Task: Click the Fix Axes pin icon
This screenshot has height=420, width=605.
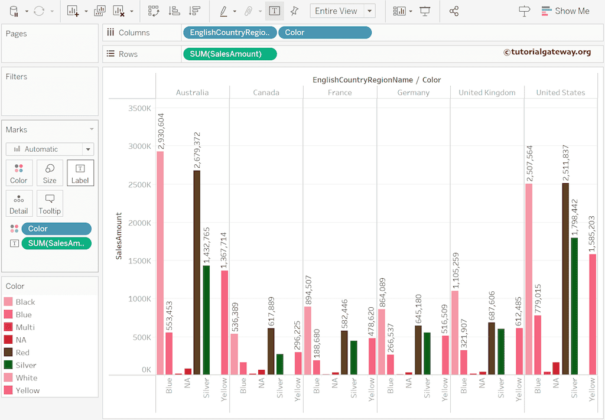Action: tap(294, 11)
